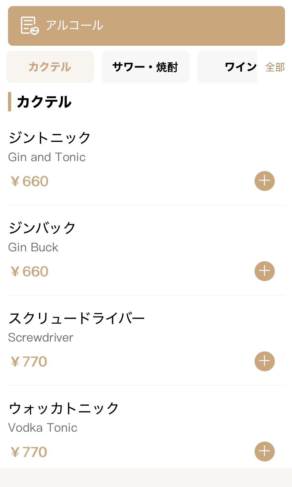Click the Gin and Tonic English label
The image size is (292, 487).
(47, 157)
